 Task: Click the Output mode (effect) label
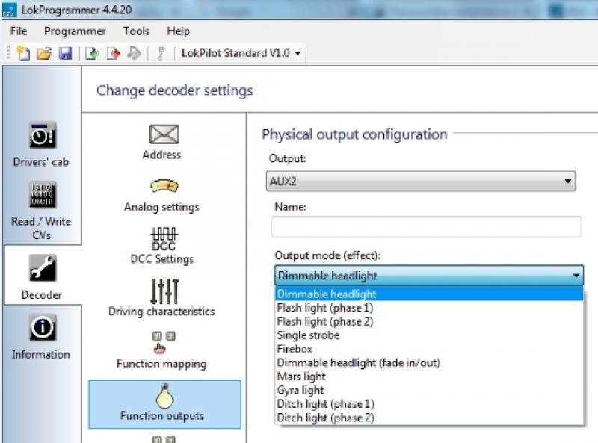[x=327, y=255]
